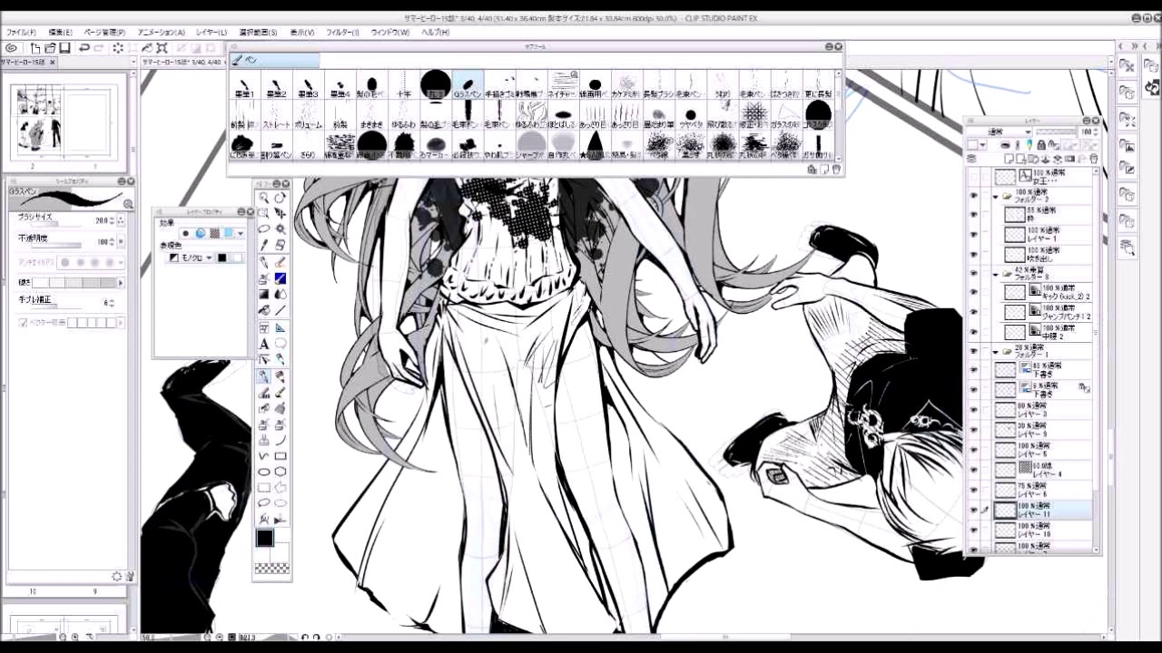This screenshot has height=653, width=1162.
Task: Hide the フォルダー 3 folder layer
Action: pos(973,273)
